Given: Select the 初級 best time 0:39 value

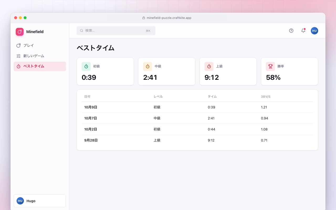Looking at the screenshot, I should pos(89,77).
